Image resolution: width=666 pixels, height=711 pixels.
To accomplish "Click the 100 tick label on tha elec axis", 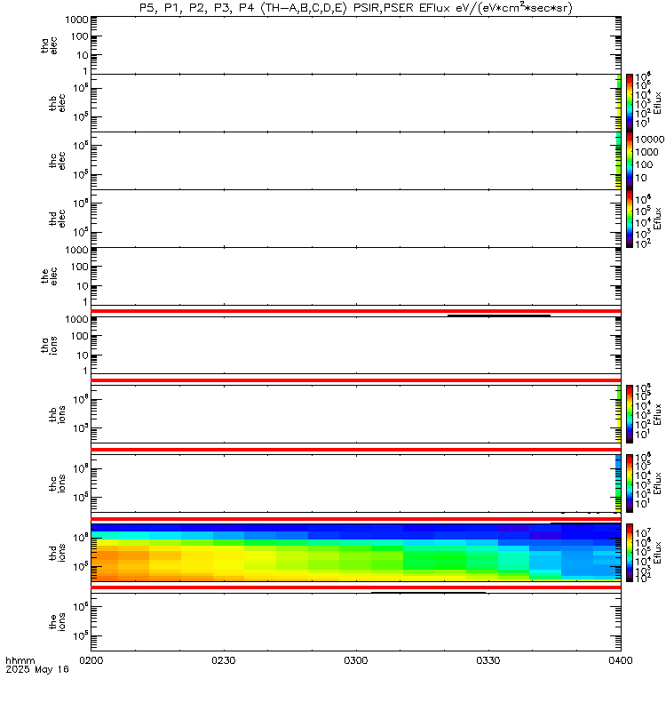I will point(80,36).
